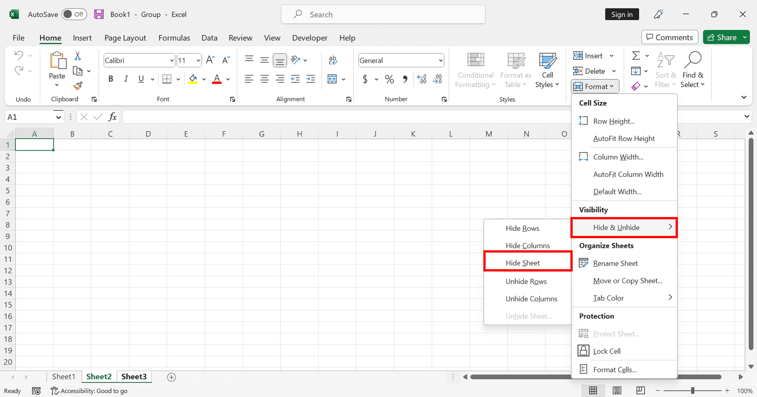Click Decrease Decimal icon
The height and width of the screenshot is (397, 757).
437,79
